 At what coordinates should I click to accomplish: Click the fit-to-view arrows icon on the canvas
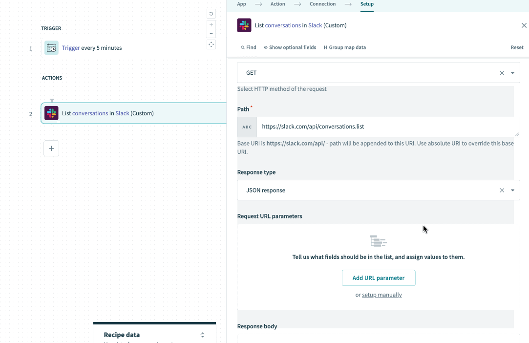[211, 44]
